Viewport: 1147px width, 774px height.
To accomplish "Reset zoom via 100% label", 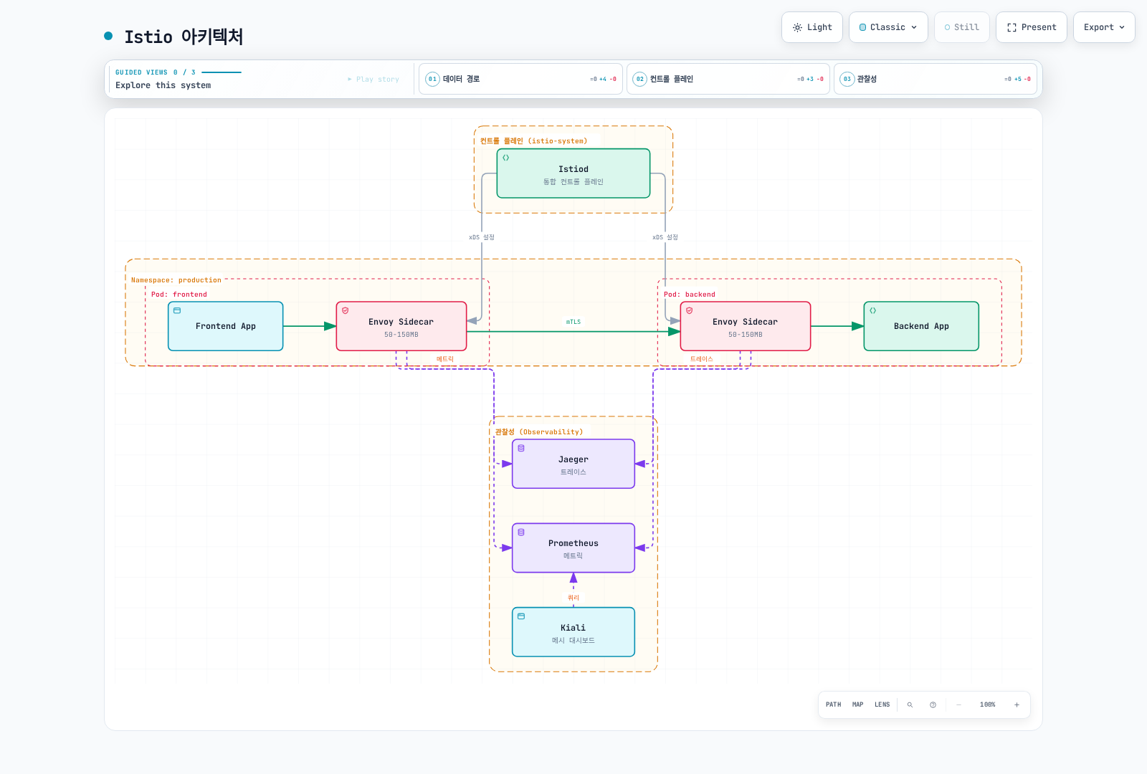I will point(987,704).
